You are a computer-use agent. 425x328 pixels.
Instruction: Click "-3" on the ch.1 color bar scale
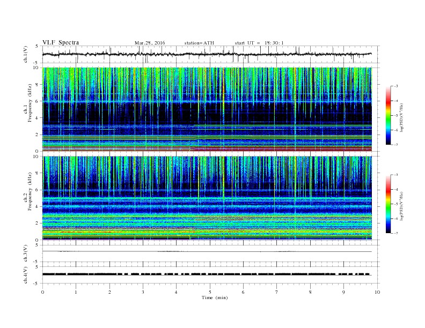[x=396, y=86]
